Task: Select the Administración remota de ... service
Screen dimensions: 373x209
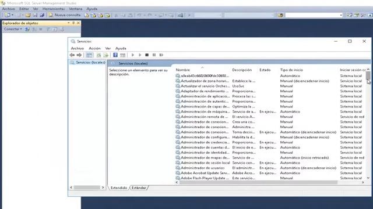Action: pyautogui.click(x=270, y=117)
